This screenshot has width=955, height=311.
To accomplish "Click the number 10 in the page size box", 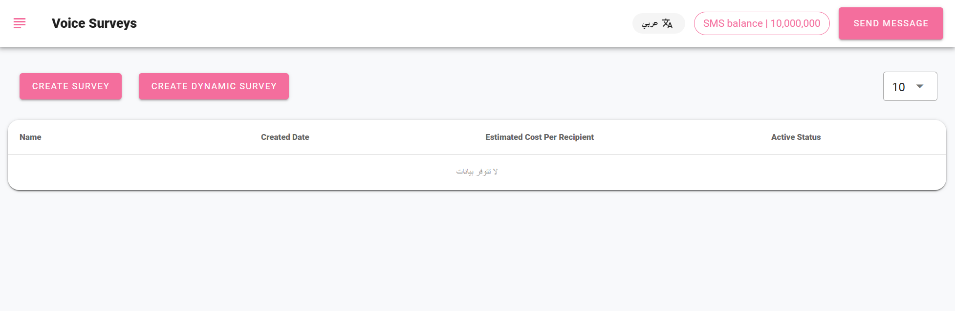I will coord(898,87).
